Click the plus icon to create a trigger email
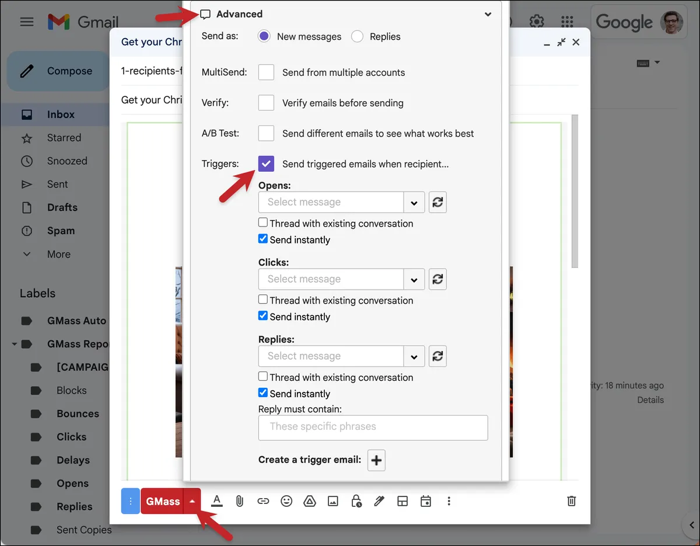 [x=376, y=460]
